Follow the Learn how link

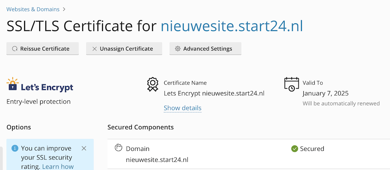tap(58, 166)
